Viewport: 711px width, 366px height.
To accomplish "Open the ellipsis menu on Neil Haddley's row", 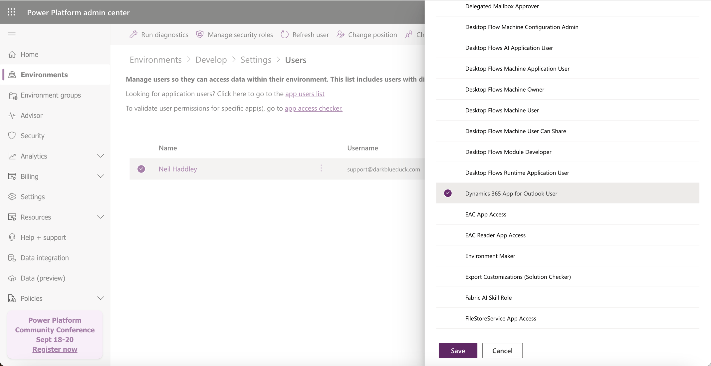I will point(321,169).
